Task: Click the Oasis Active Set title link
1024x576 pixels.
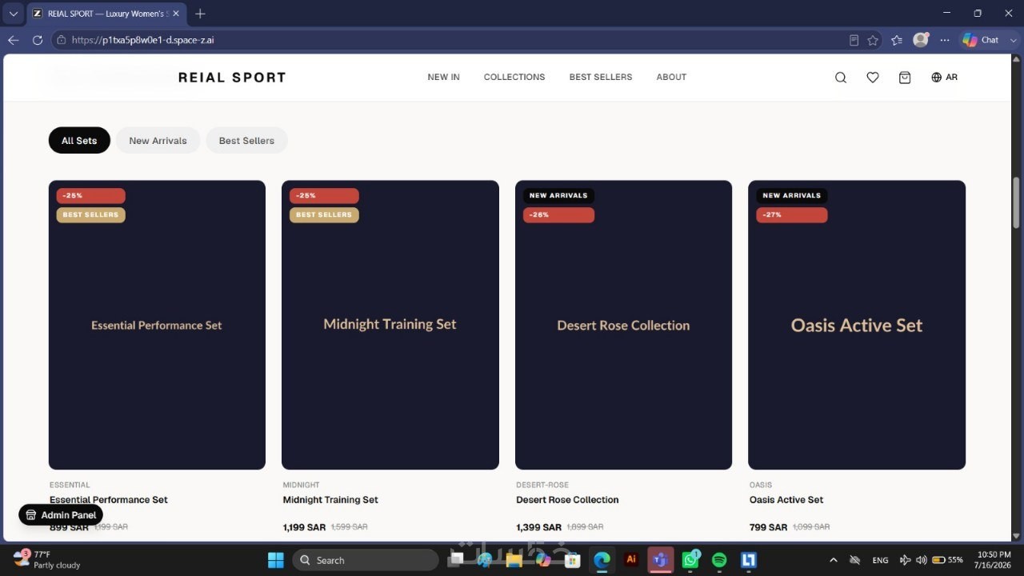Action: pos(786,500)
